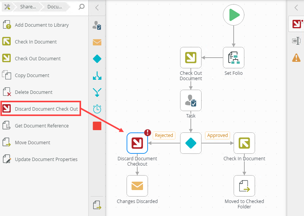Open the Share... breadcrumb
Screen dimensions: 304x216
(28, 7)
